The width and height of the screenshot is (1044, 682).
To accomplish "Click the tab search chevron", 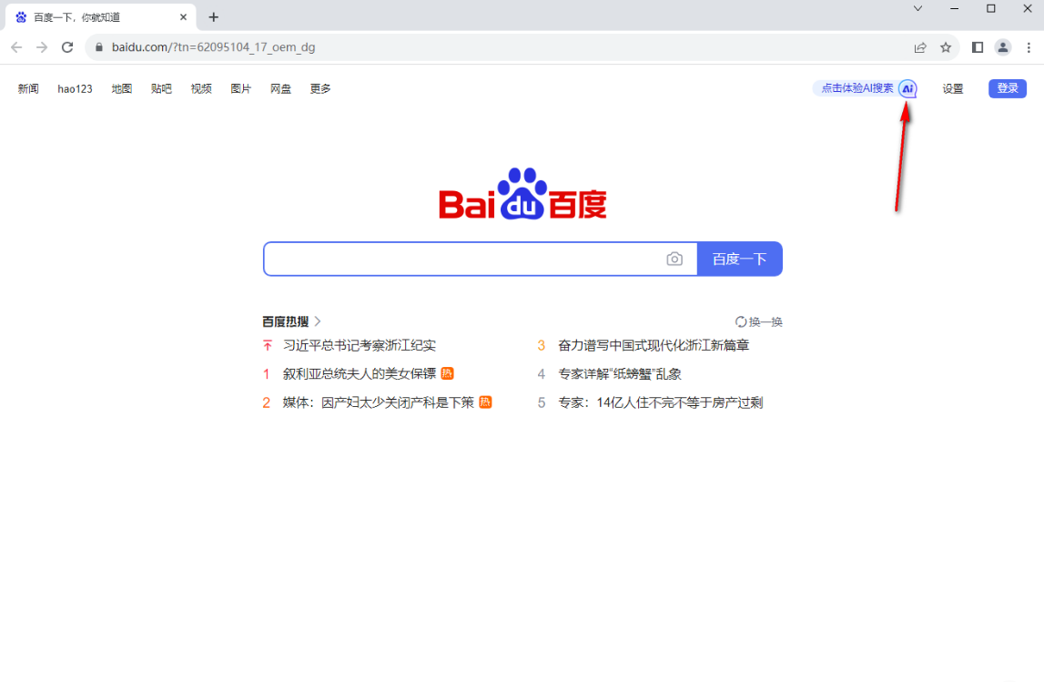I will point(917,9).
